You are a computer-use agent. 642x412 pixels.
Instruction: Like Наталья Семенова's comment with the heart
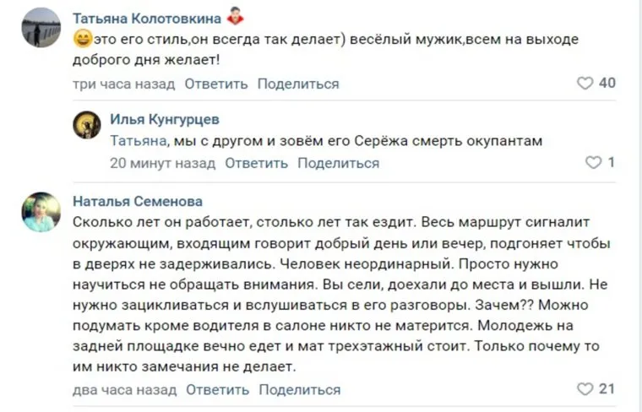[585, 389]
